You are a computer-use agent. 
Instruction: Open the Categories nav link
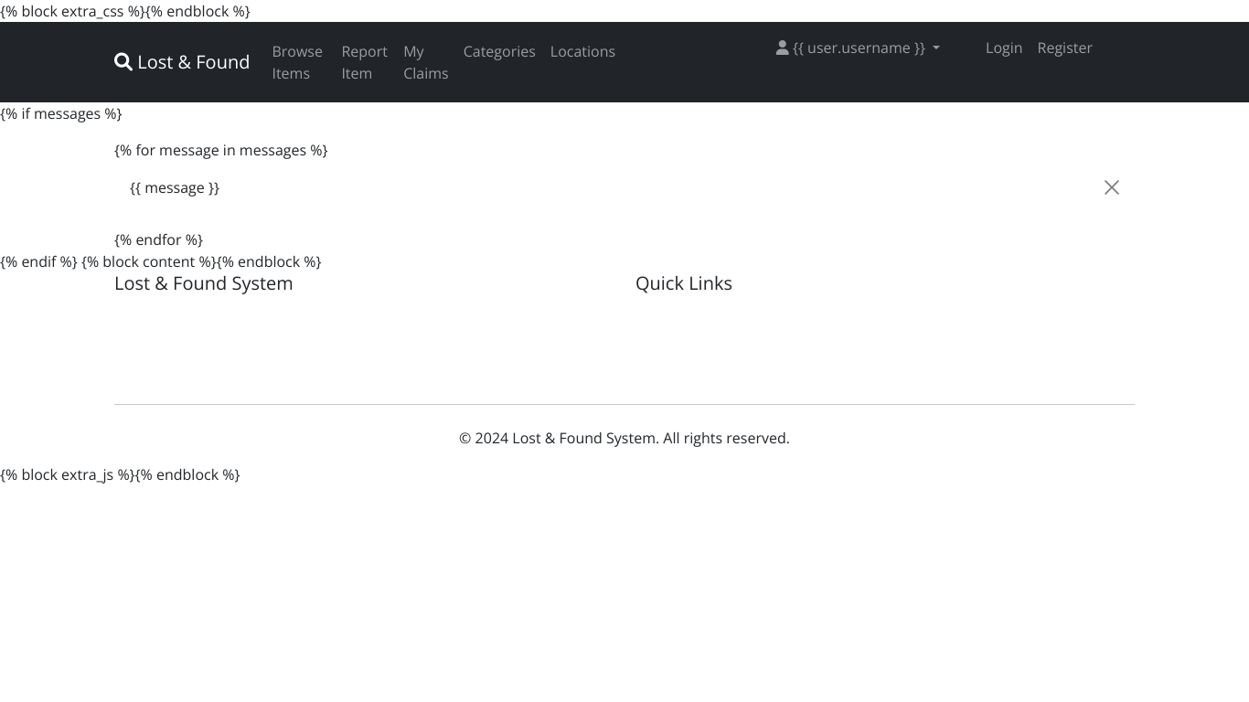point(499,51)
